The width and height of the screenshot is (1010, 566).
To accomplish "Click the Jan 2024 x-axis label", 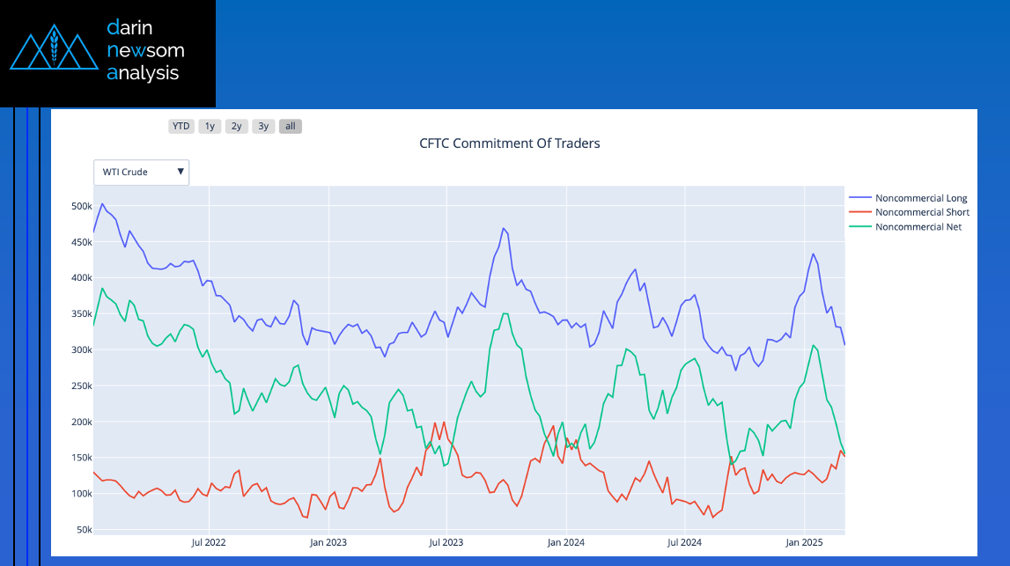I will [x=564, y=542].
